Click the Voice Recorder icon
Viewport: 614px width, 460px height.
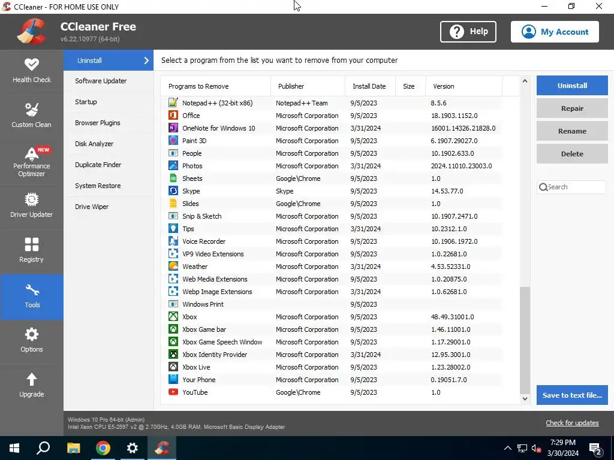click(x=173, y=241)
